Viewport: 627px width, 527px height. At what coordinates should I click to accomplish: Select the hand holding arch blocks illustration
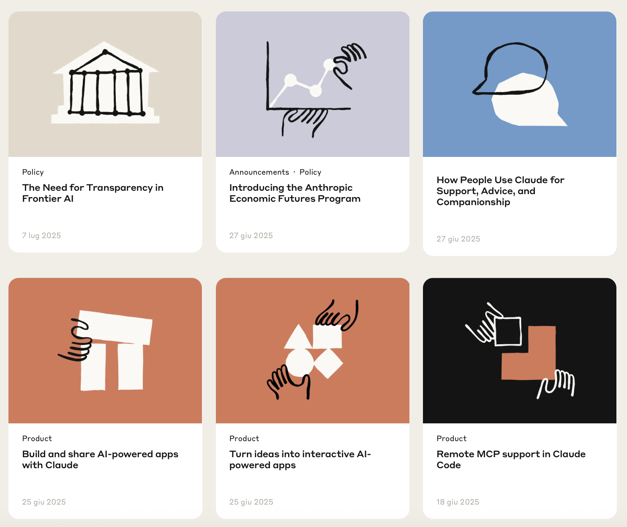coord(105,350)
